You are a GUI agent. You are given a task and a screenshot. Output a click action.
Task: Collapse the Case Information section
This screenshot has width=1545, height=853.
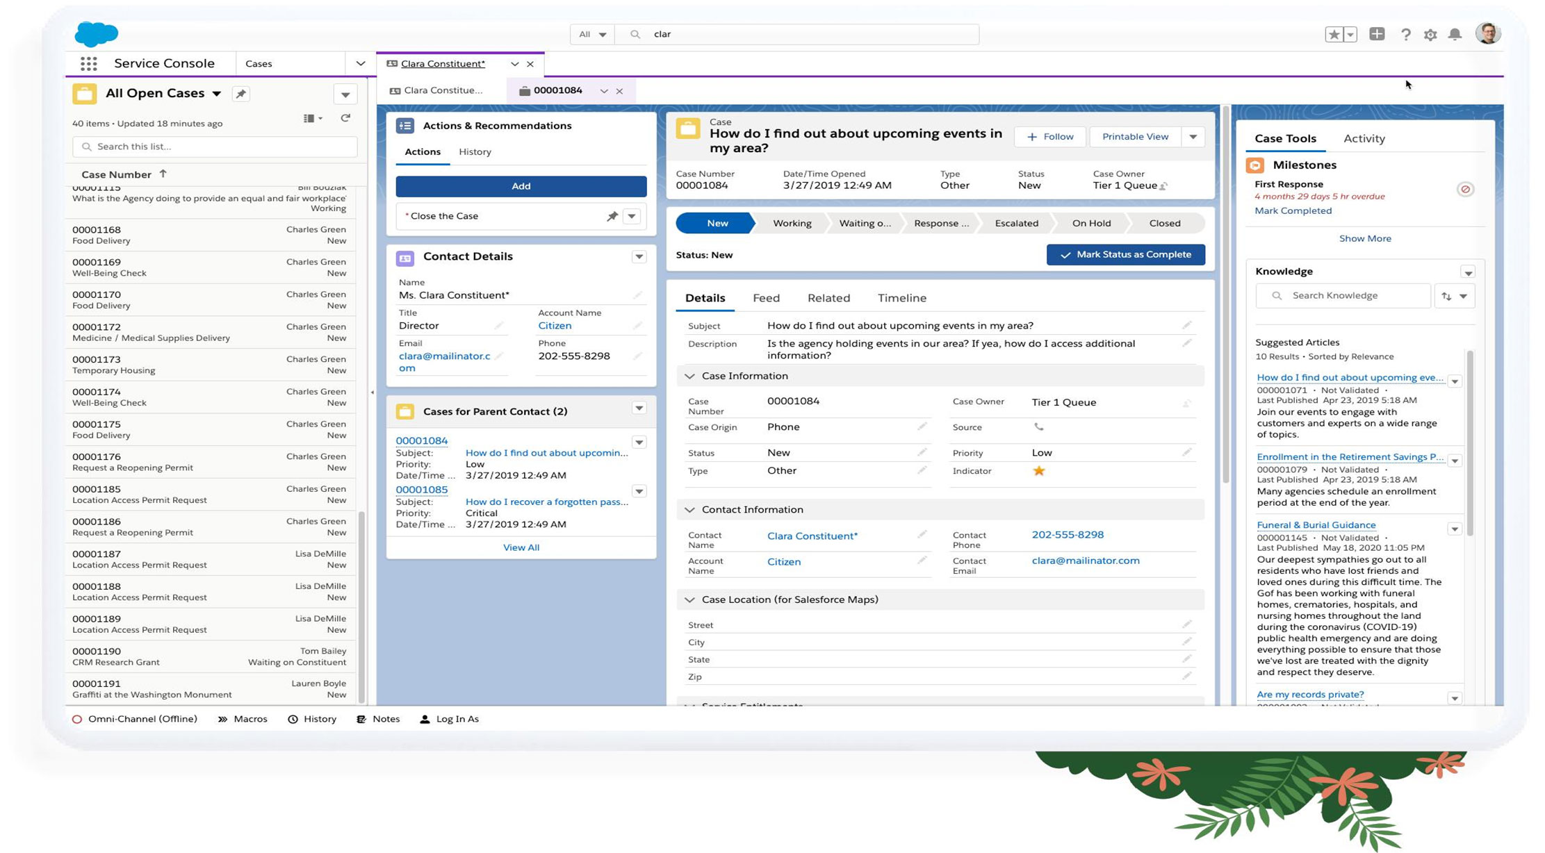tap(689, 376)
